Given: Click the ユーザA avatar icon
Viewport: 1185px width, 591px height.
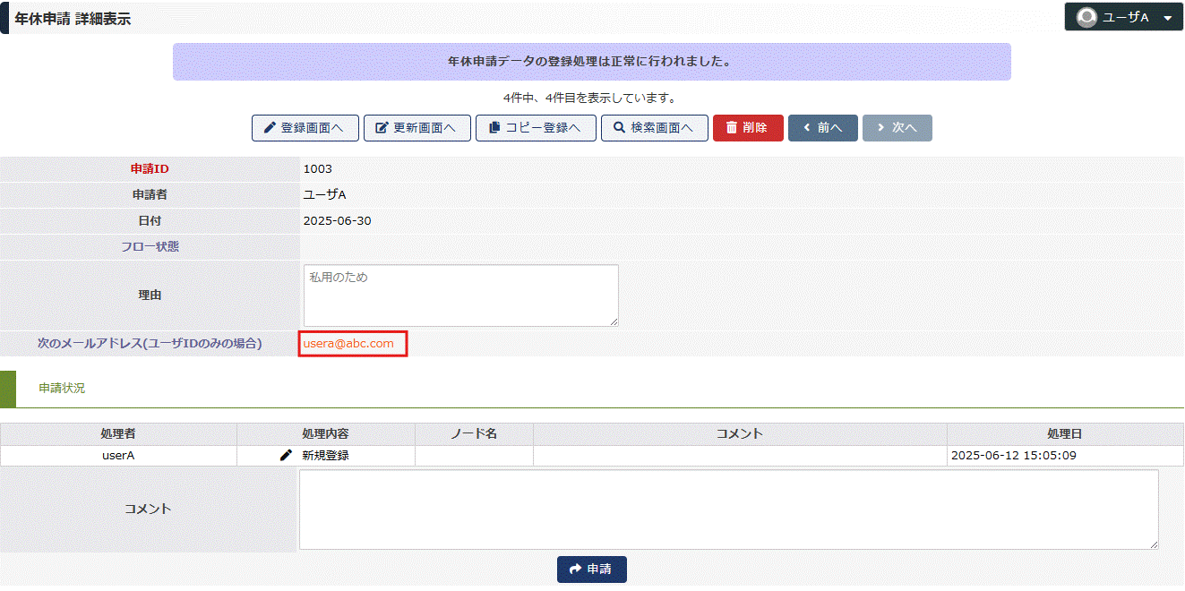Looking at the screenshot, I should click(1086, 17).
